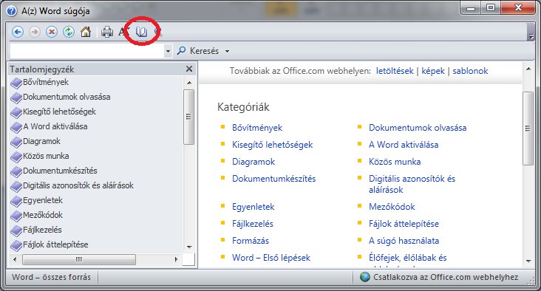The height and width of the screenshot is (291, 541).
Task: Open Dokumentumkészítés in the contents tree
Action: coord(60,171)
